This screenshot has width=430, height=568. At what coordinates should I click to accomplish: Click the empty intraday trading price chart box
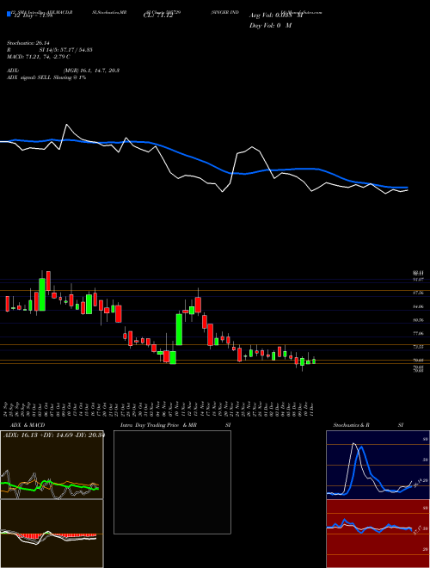click(172, 482)
